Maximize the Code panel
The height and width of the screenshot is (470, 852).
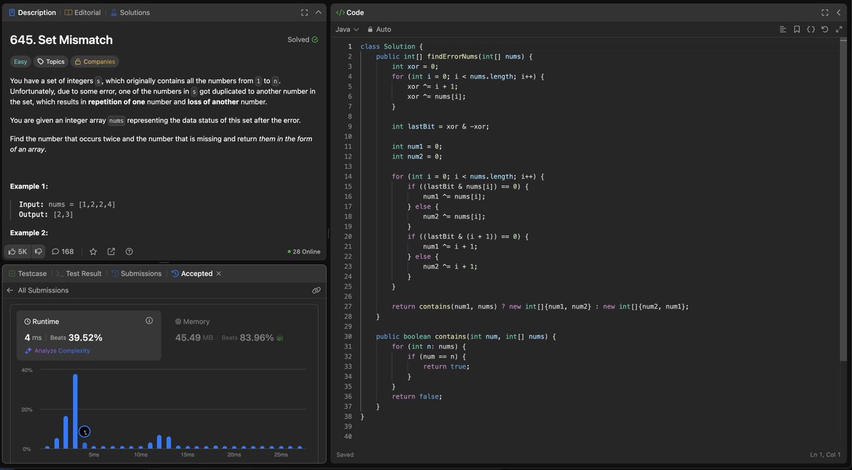click(x=825, y=13)
